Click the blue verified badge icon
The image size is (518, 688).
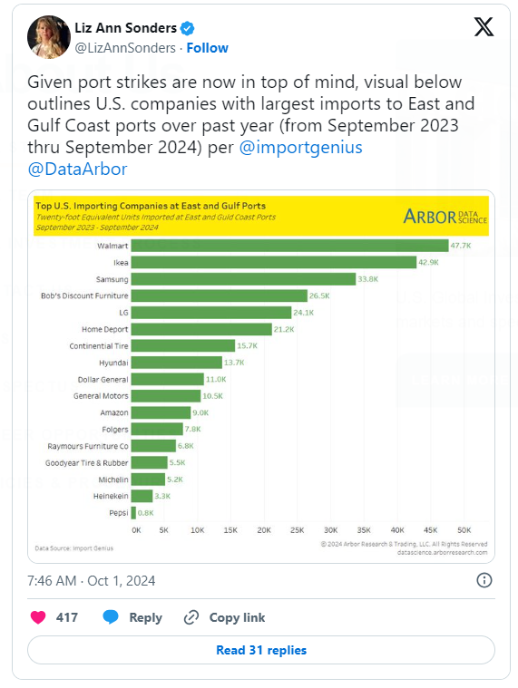tap(188, 28)
